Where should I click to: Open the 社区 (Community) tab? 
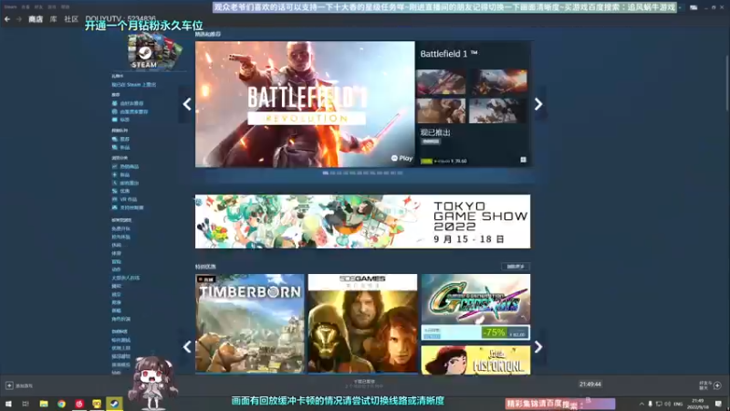[71, 19]
